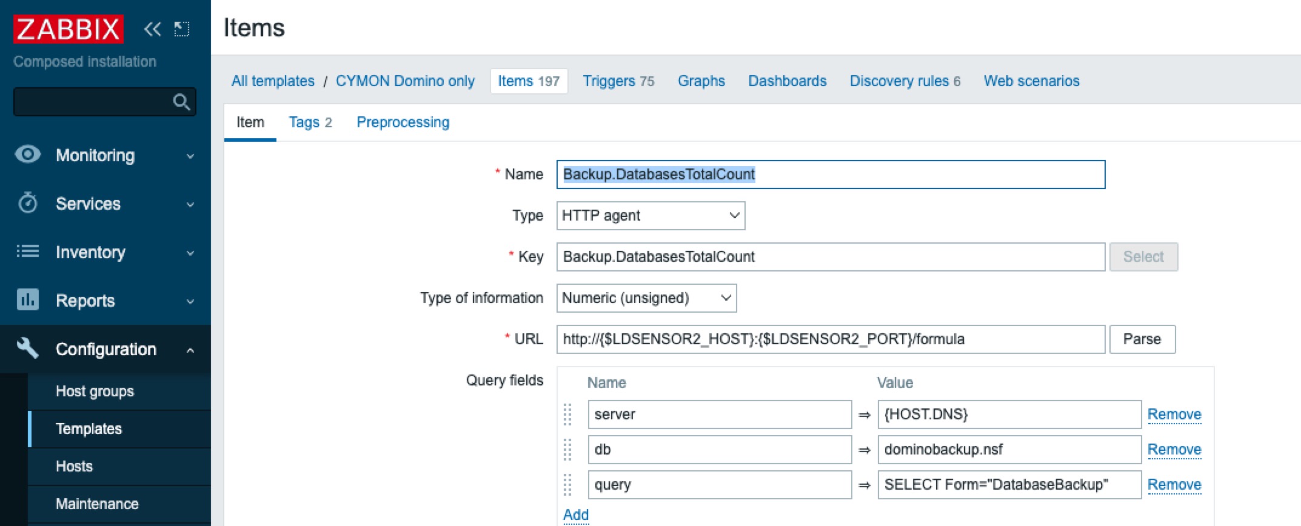Open Web scenarios link
This screenshot has height=526, width=1301.
coord(1032,81)
